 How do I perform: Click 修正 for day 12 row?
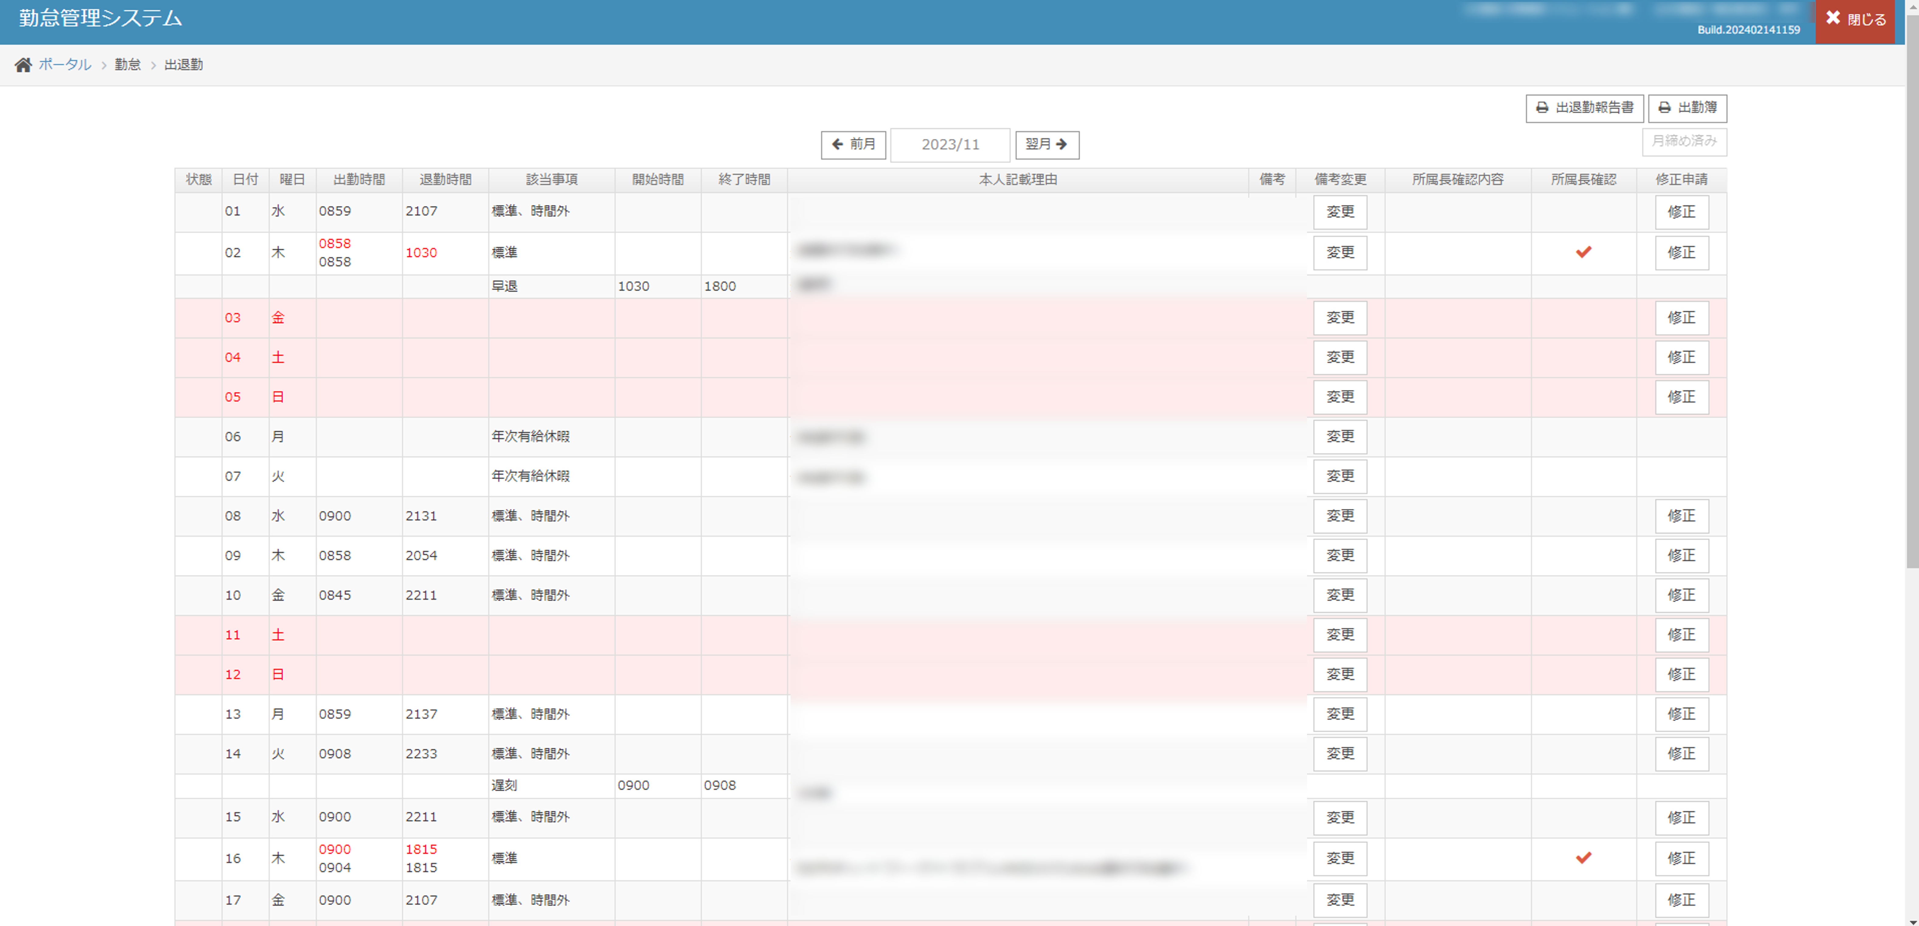click(1681, 675)
